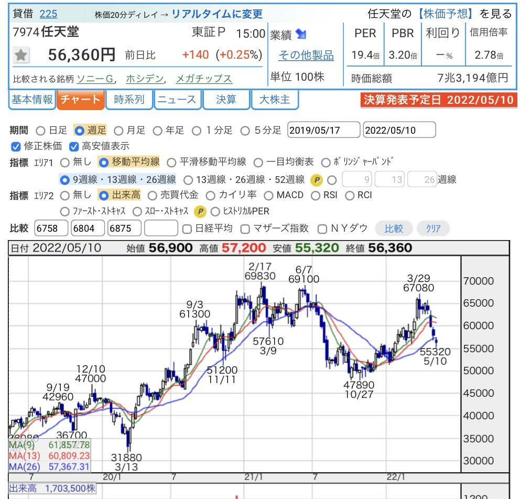Switch to the 時系列 tab
Screen dimensions: 520x499
[x=129, y=100]
